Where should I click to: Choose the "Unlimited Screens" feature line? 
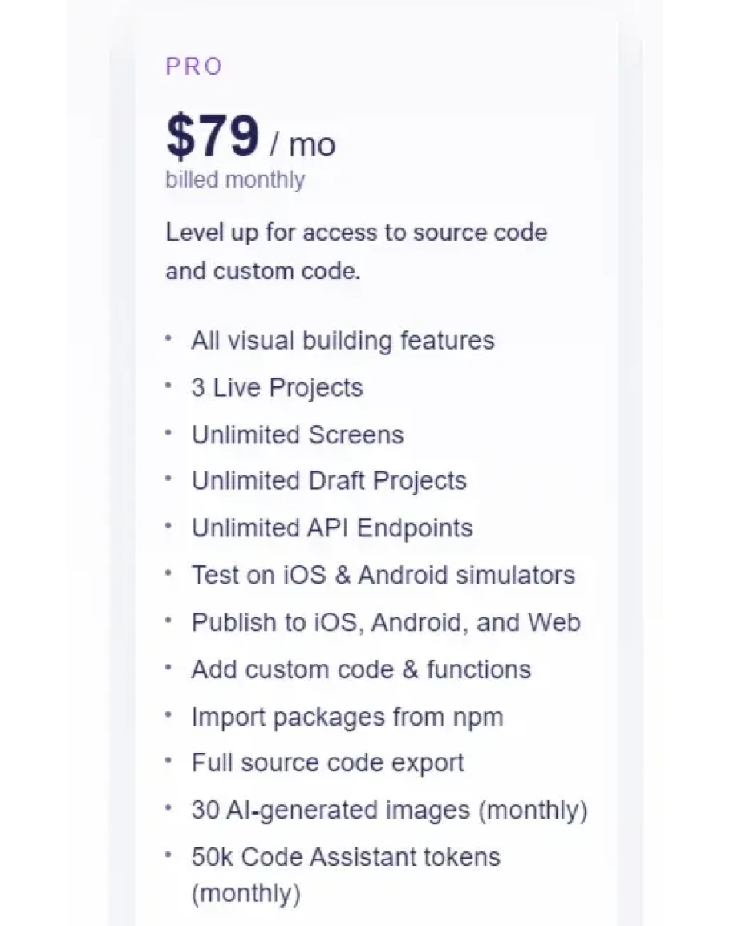pos(297,435)
